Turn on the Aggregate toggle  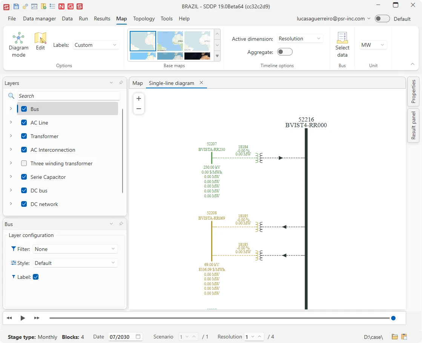[285, 52]
